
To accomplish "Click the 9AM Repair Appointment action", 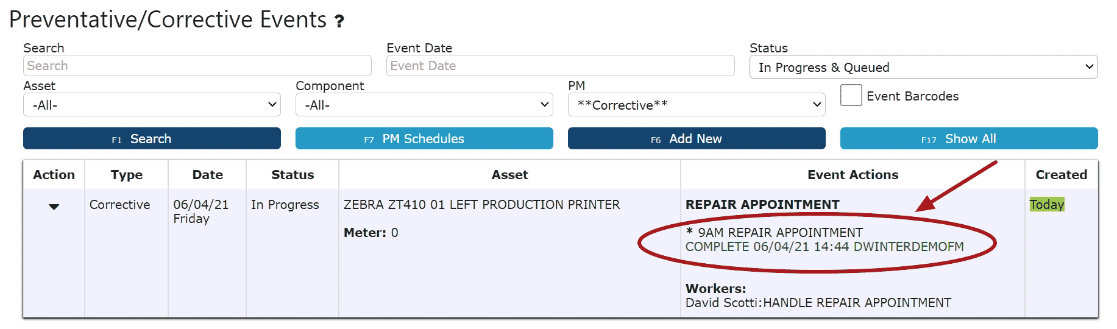I will pos(780,233).
